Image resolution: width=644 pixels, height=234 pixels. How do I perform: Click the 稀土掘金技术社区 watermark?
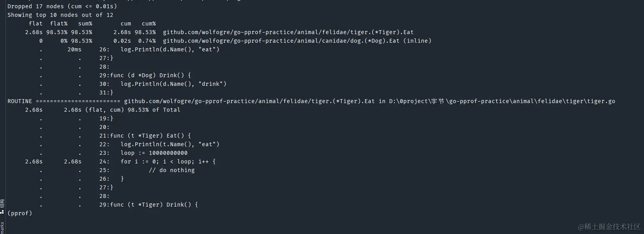click(609, 227)
